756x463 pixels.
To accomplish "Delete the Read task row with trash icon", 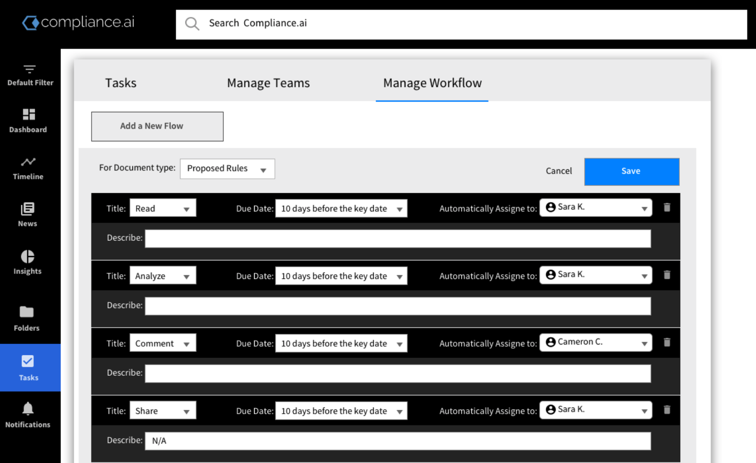I will [667, 207].
